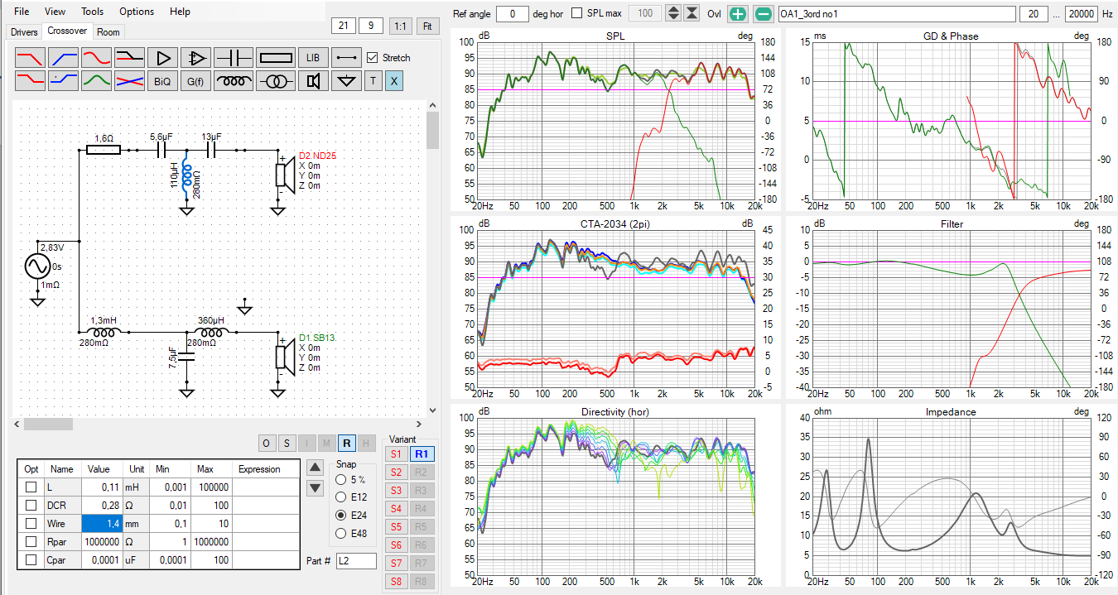
Task: Select the resistor component tool
Action: point(275,58)
